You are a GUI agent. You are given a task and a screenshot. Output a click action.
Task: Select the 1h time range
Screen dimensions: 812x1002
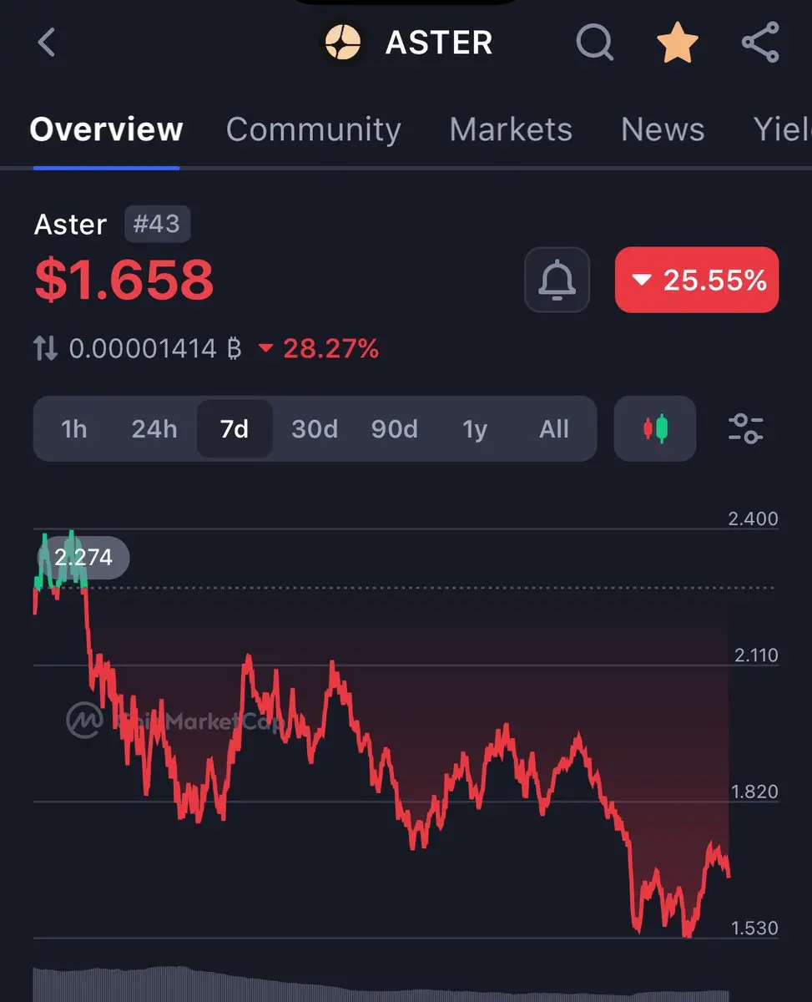point(73,429)
